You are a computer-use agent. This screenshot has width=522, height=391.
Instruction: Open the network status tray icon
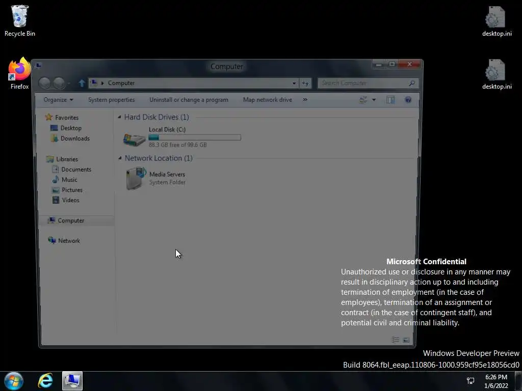click(471, 381)
